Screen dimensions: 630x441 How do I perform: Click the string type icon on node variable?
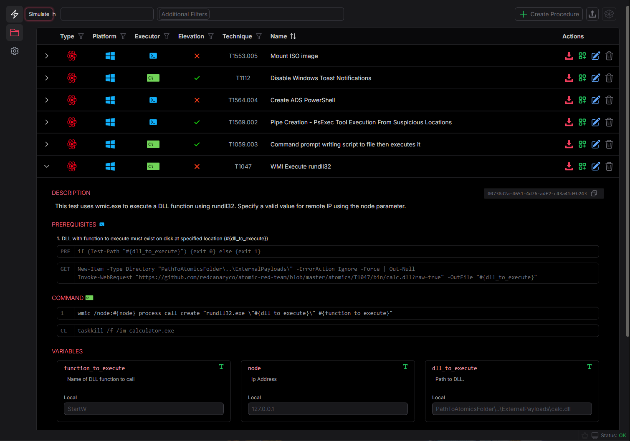[x=405, y=367]
